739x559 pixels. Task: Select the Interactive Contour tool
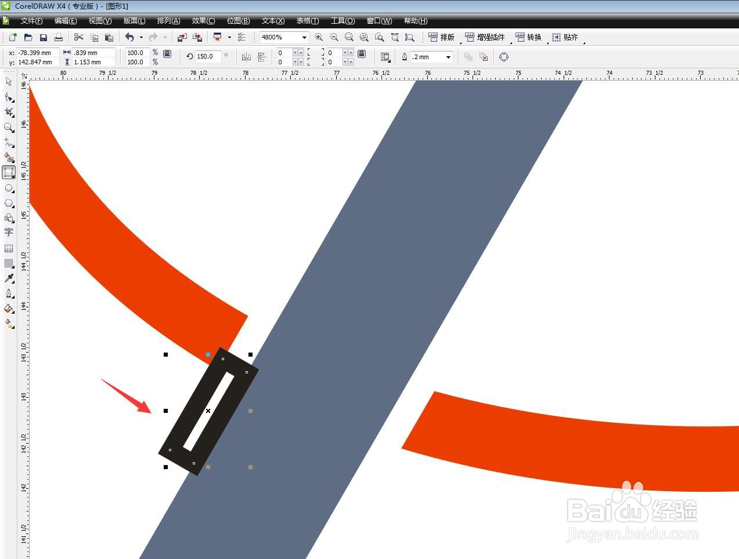pos(9,263)
